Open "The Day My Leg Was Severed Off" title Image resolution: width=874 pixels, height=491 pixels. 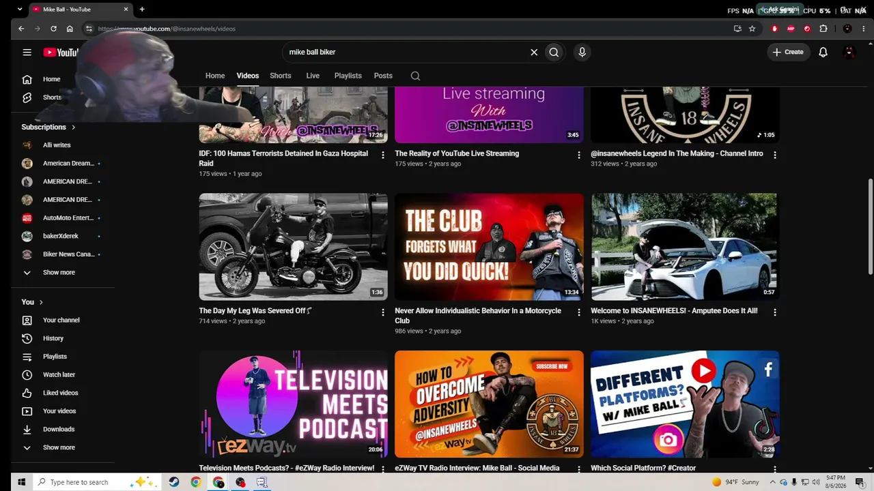(255, 311)
